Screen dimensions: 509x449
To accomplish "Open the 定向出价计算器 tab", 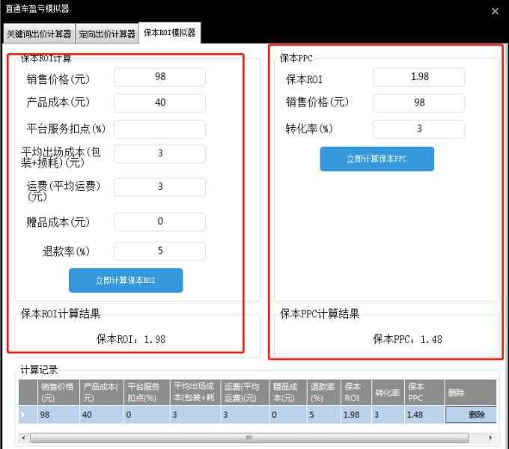I will coord(107,34).
